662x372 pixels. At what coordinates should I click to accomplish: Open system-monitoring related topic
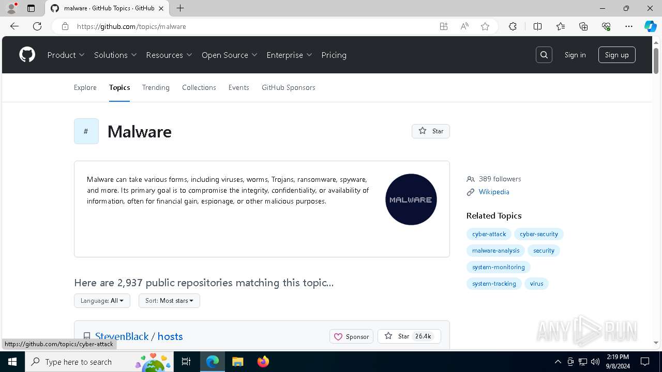pos(499,267)
